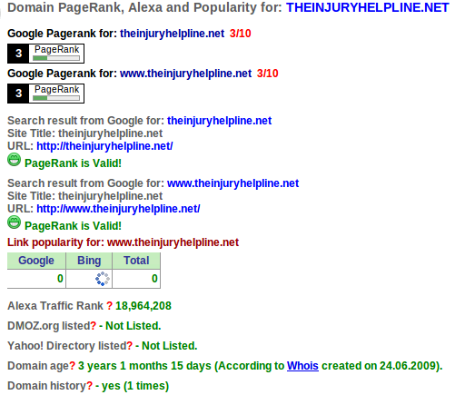The height and width of the screenshot is (395, 465).
Task: Open the Whois link
Action: (x=302, y=366)
